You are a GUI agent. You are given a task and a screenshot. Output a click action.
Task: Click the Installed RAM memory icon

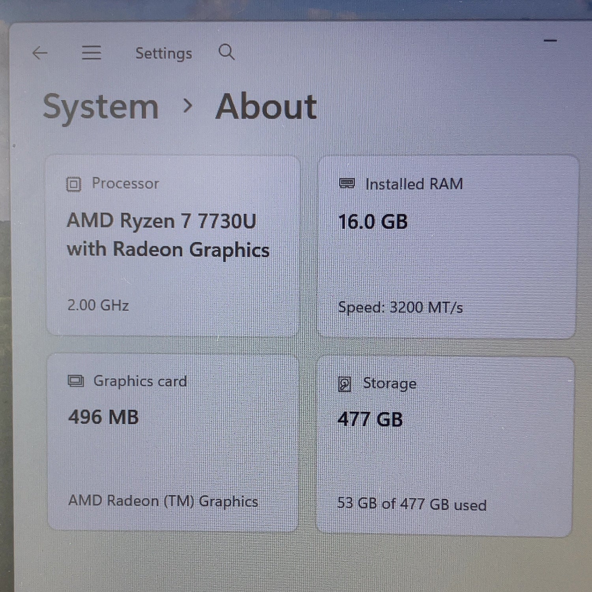347,184
